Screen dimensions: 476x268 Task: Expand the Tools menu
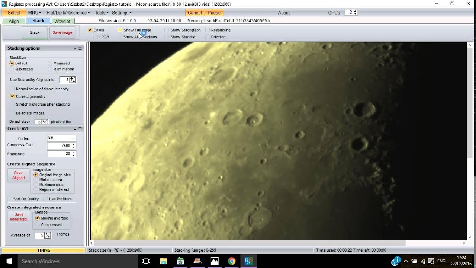pos(102,13)
